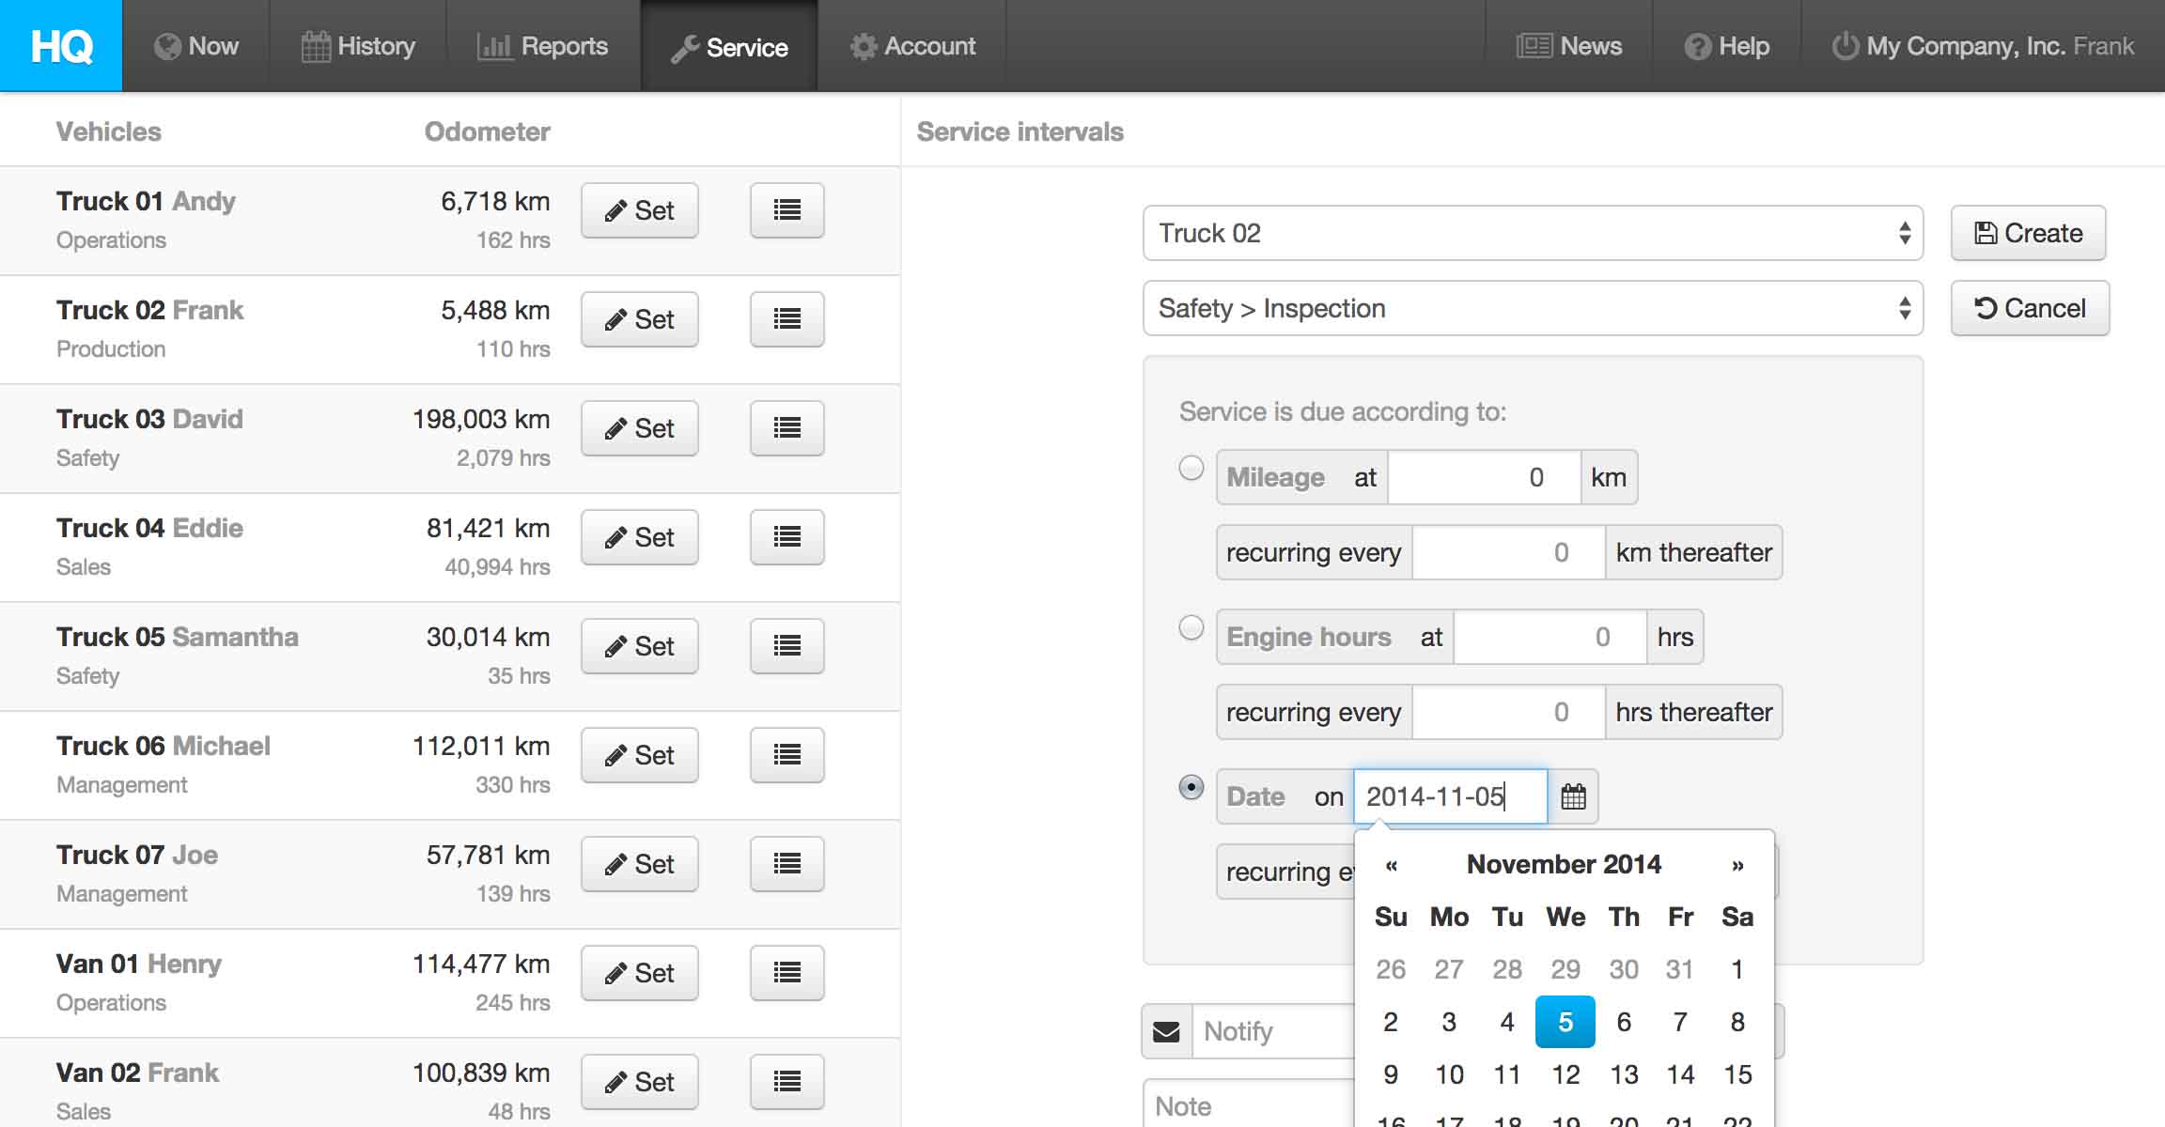Open the Safety > Inspection service dropdown
The height and width of the screenshot is (1127, 2165).
coord(1532,308)
